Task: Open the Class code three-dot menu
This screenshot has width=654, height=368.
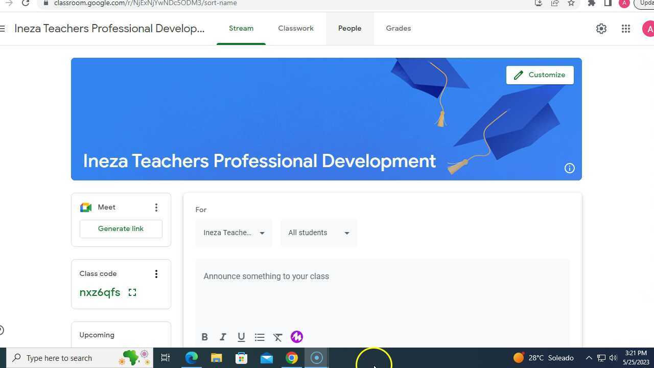Action: point(156,274)
